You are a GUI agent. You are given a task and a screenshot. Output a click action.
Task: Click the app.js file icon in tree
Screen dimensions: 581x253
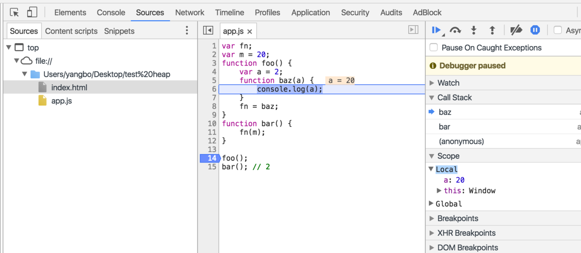(43, 101)
